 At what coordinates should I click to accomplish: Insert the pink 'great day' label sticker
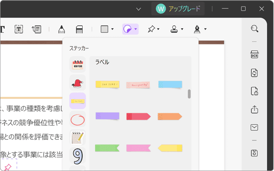pos(138,85)
